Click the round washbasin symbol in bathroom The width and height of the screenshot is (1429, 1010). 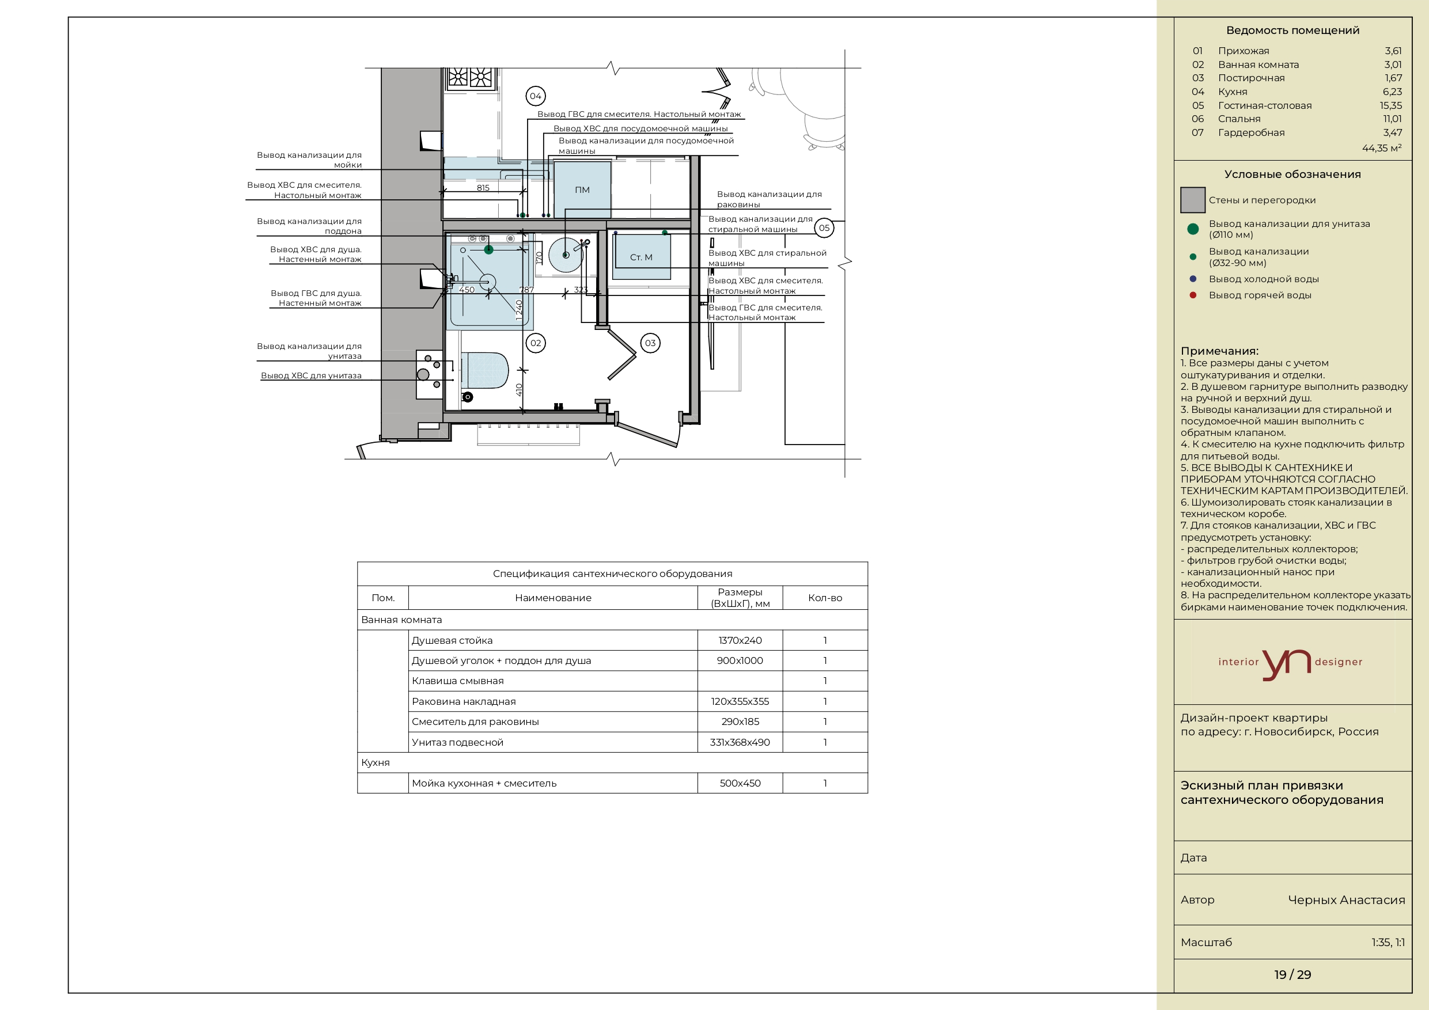566,255
